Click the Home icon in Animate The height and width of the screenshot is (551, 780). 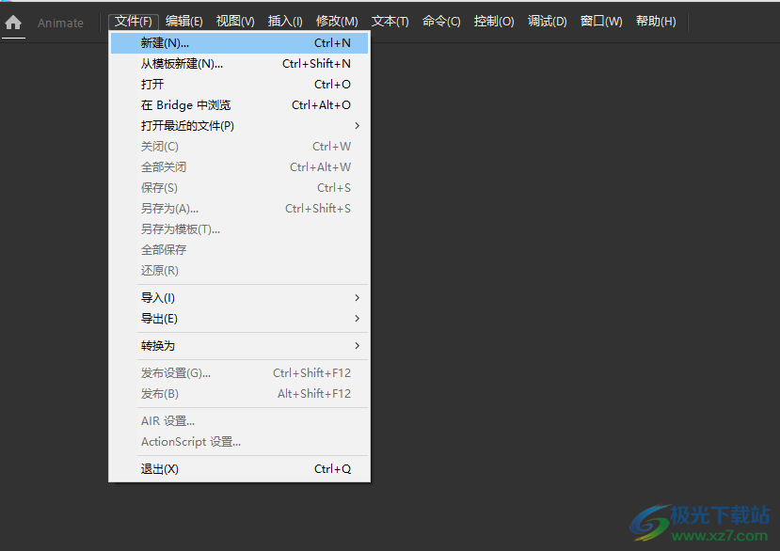click(x=13, y=23)
